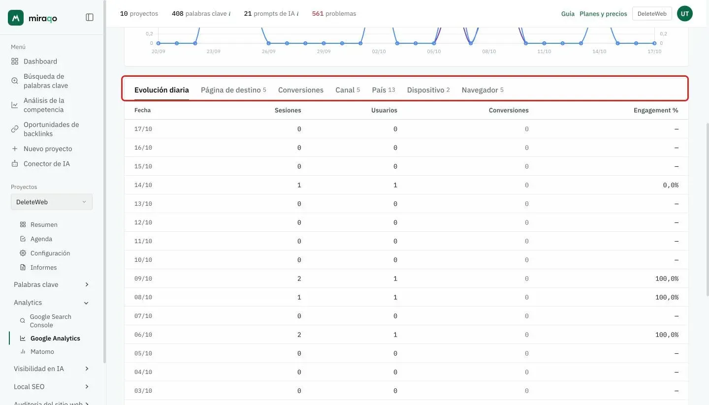The height and width of the screenshot is (405, 709).
Task: Expand the Visibilidad en IA section
Action: 52,369
